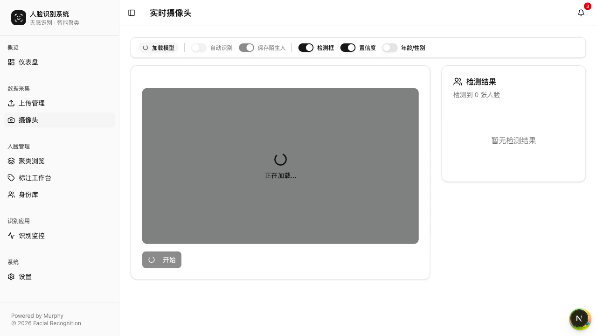Open the notifications bell icon
This screenshot has width=597, height=336.
coord(581,13)
